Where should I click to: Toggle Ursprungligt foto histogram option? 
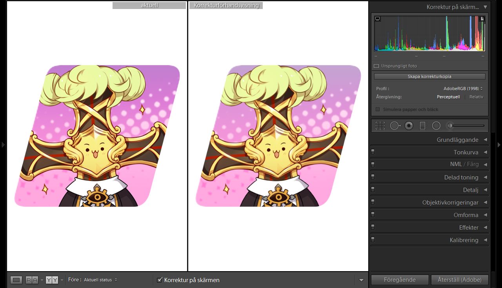coord(376,66)
